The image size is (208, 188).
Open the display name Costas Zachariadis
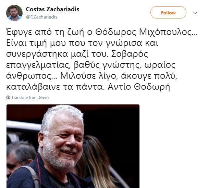click(x=52, y=9)
